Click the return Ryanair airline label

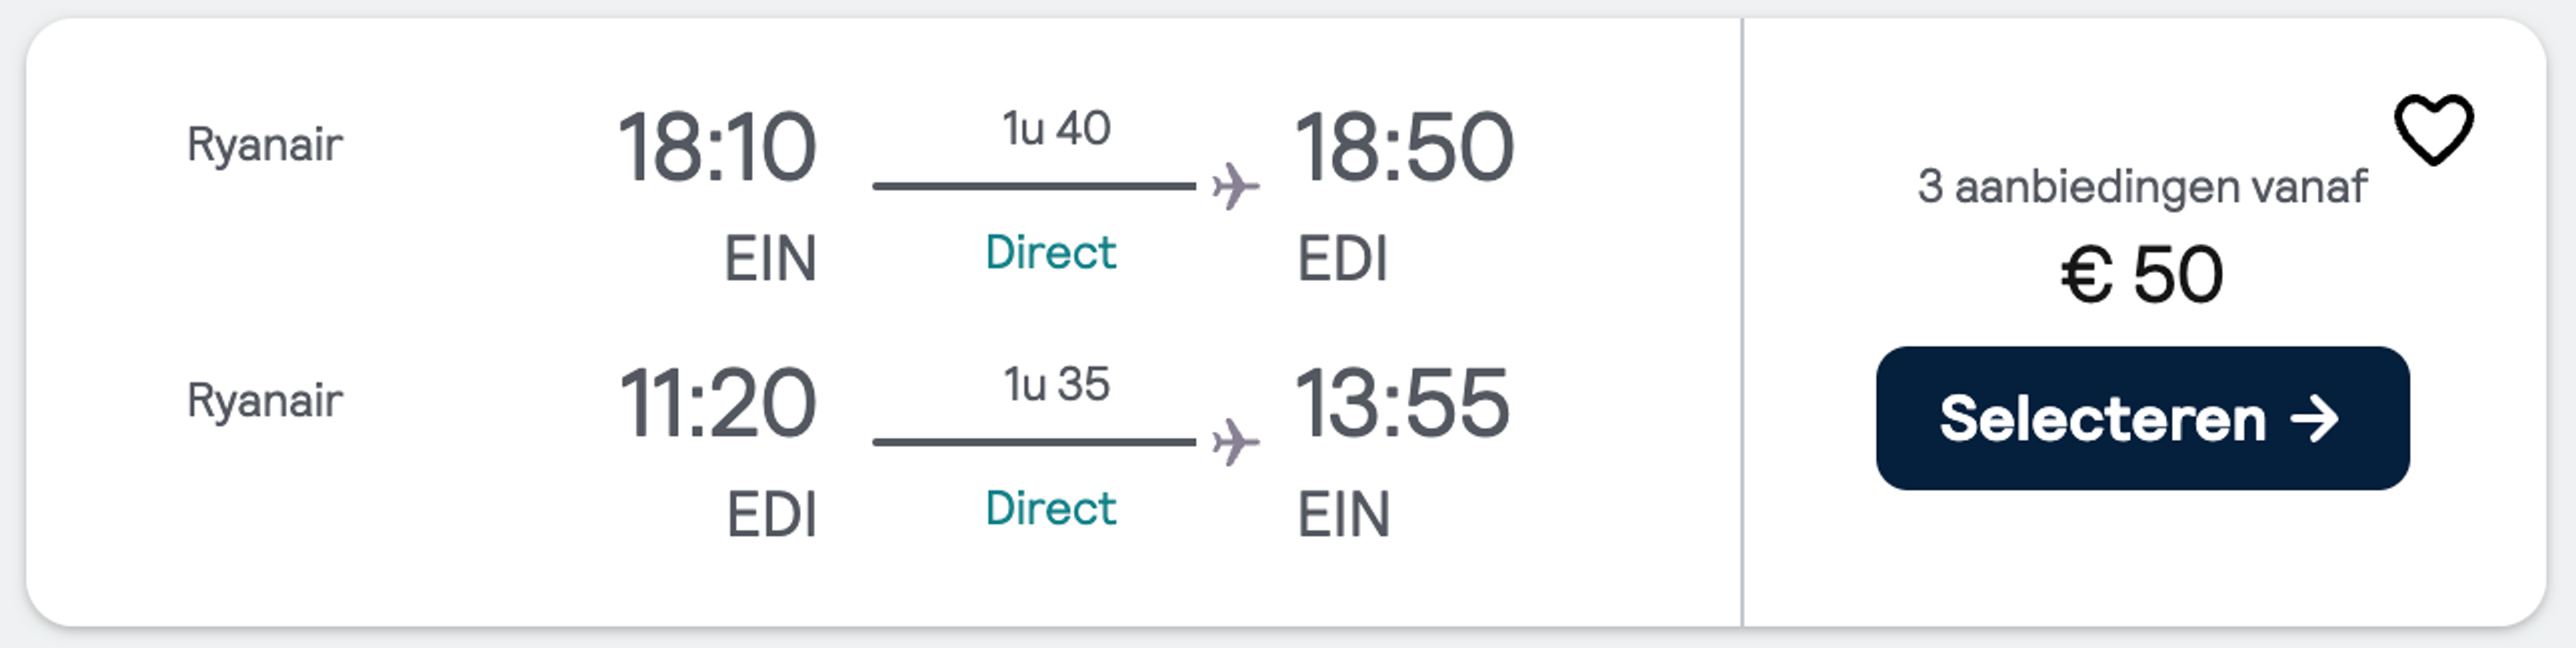point(265,402)
